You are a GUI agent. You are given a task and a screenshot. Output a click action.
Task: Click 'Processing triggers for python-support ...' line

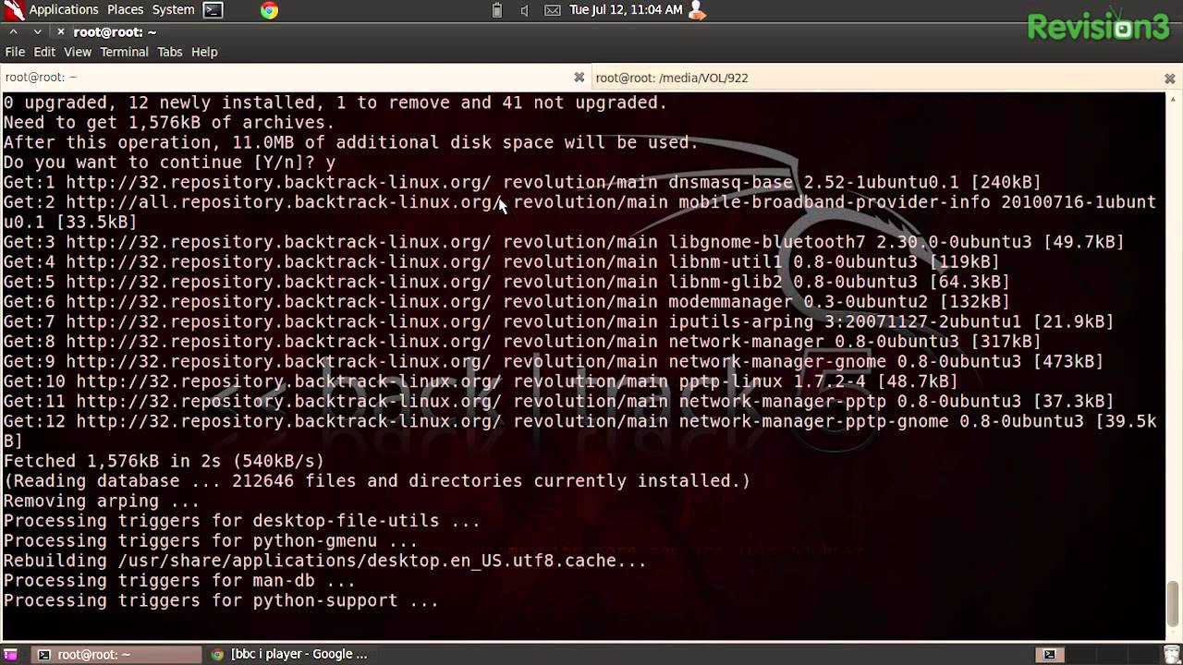point(221,601)
